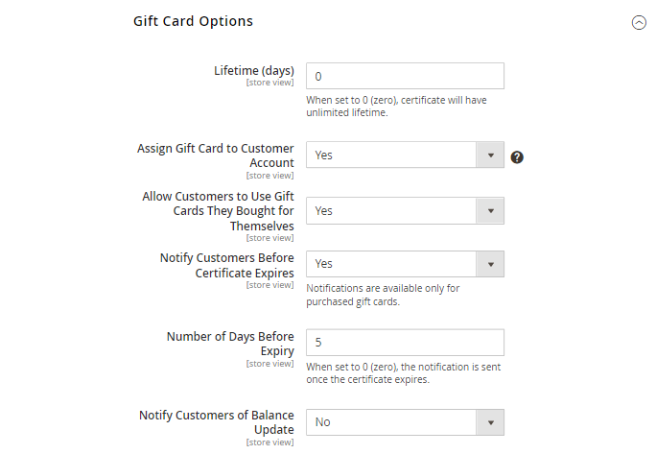656x454 pixels.
Task: Open Notify Customers Before Certificate Expires dropdown
Action: pyautogui.click(x=405, y=263)
